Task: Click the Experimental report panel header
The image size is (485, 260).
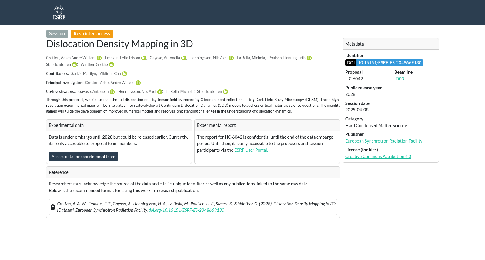Action: pyautogui.click(x=267, y=125)
